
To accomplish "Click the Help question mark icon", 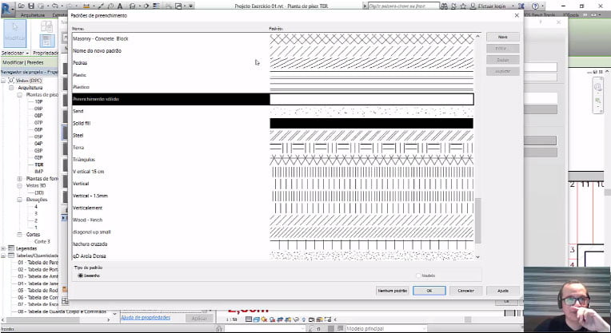I will [535, 6].
